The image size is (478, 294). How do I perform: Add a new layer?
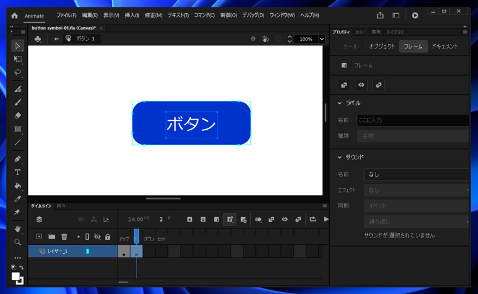39,237
